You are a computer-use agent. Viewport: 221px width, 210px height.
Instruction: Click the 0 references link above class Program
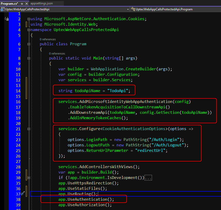click(x=48, y=39)
